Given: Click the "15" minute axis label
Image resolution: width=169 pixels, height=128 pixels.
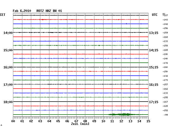Looking at the screenshot, I should tap(148, 121).
